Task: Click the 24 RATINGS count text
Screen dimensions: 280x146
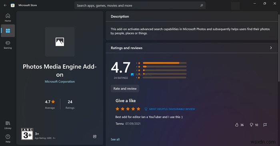Action: pos(121,78)
